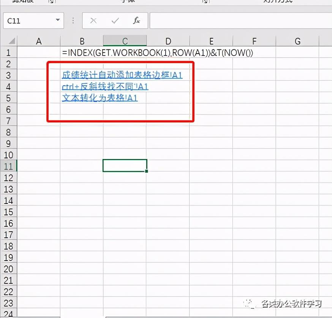
Task: Click the fill handle of cell C11
Action: click(147, 171)
